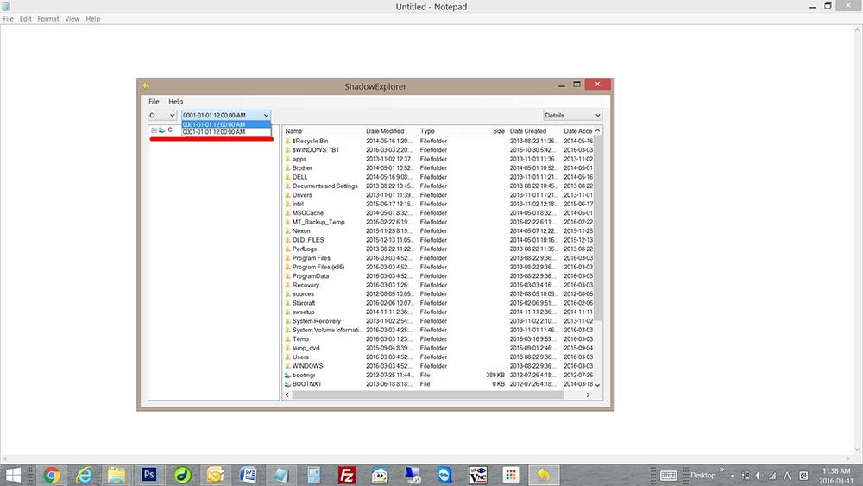Image resolution: width=863 pixels, height=486 pixels.
Task: Click the taskbar clock showing 11:38 AM
Action: click(836, 476)
